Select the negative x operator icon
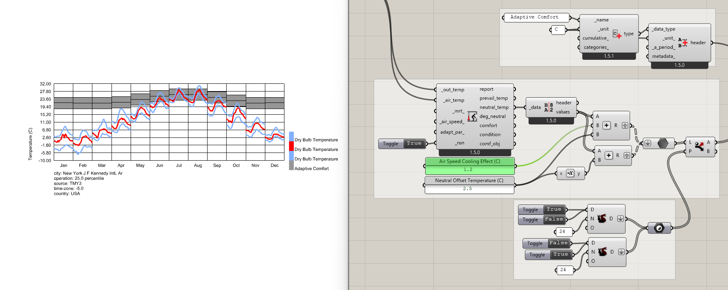The width and height of the screenshot is (728, 290). [x=570, y=173]
